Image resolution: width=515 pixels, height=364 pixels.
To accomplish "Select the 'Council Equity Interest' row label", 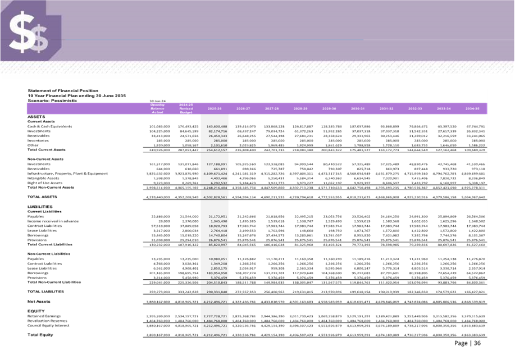I will (48, 326).
